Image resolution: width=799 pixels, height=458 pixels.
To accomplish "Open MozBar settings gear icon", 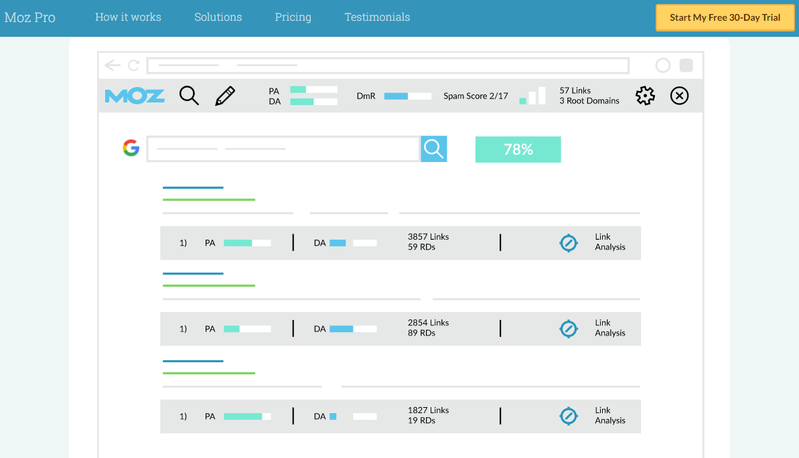I will [x=645, y=95].
